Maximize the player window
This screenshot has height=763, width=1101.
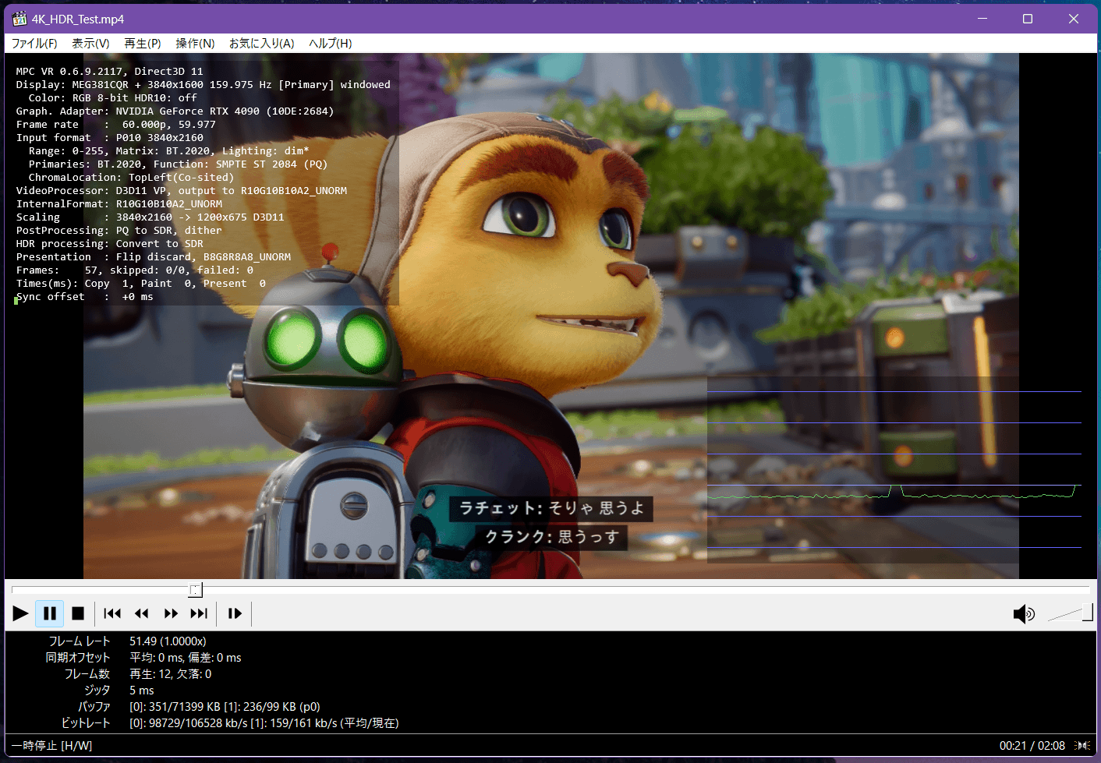click(1028, 19)
